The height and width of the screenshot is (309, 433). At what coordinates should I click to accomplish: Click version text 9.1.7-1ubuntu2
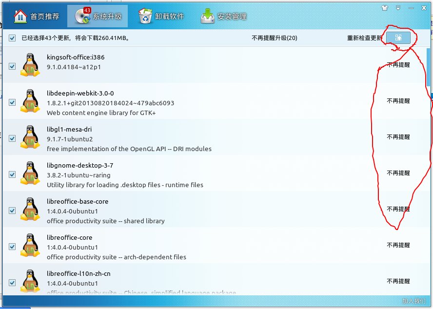70,139
